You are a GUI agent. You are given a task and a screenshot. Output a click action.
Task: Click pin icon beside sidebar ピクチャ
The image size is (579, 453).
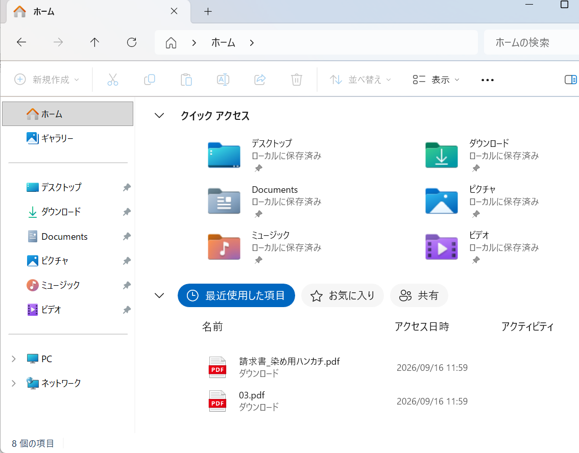click(x=127, y=261)
